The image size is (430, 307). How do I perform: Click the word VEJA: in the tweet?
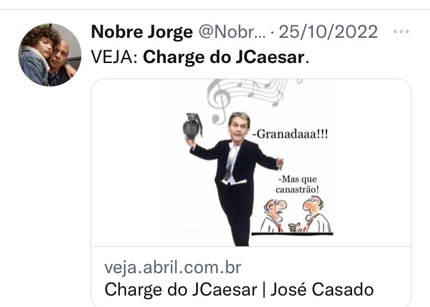pyautogui.click(x=114, y=57)
